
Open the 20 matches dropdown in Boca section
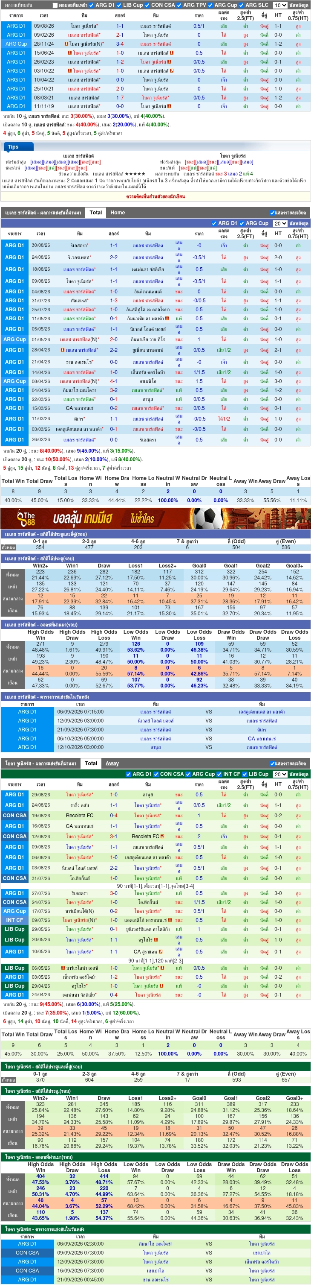tap(279, 774)
